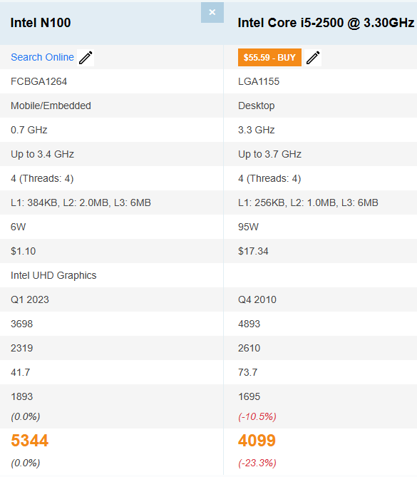This screenshot has width=417, height=477.
Task: Select the N100 cache L1: 384KB line
Action: pyautogui.click(x=81, y=202)
